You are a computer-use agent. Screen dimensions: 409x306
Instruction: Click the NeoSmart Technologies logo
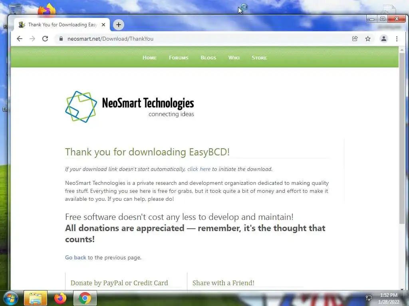tap(129, 107)
